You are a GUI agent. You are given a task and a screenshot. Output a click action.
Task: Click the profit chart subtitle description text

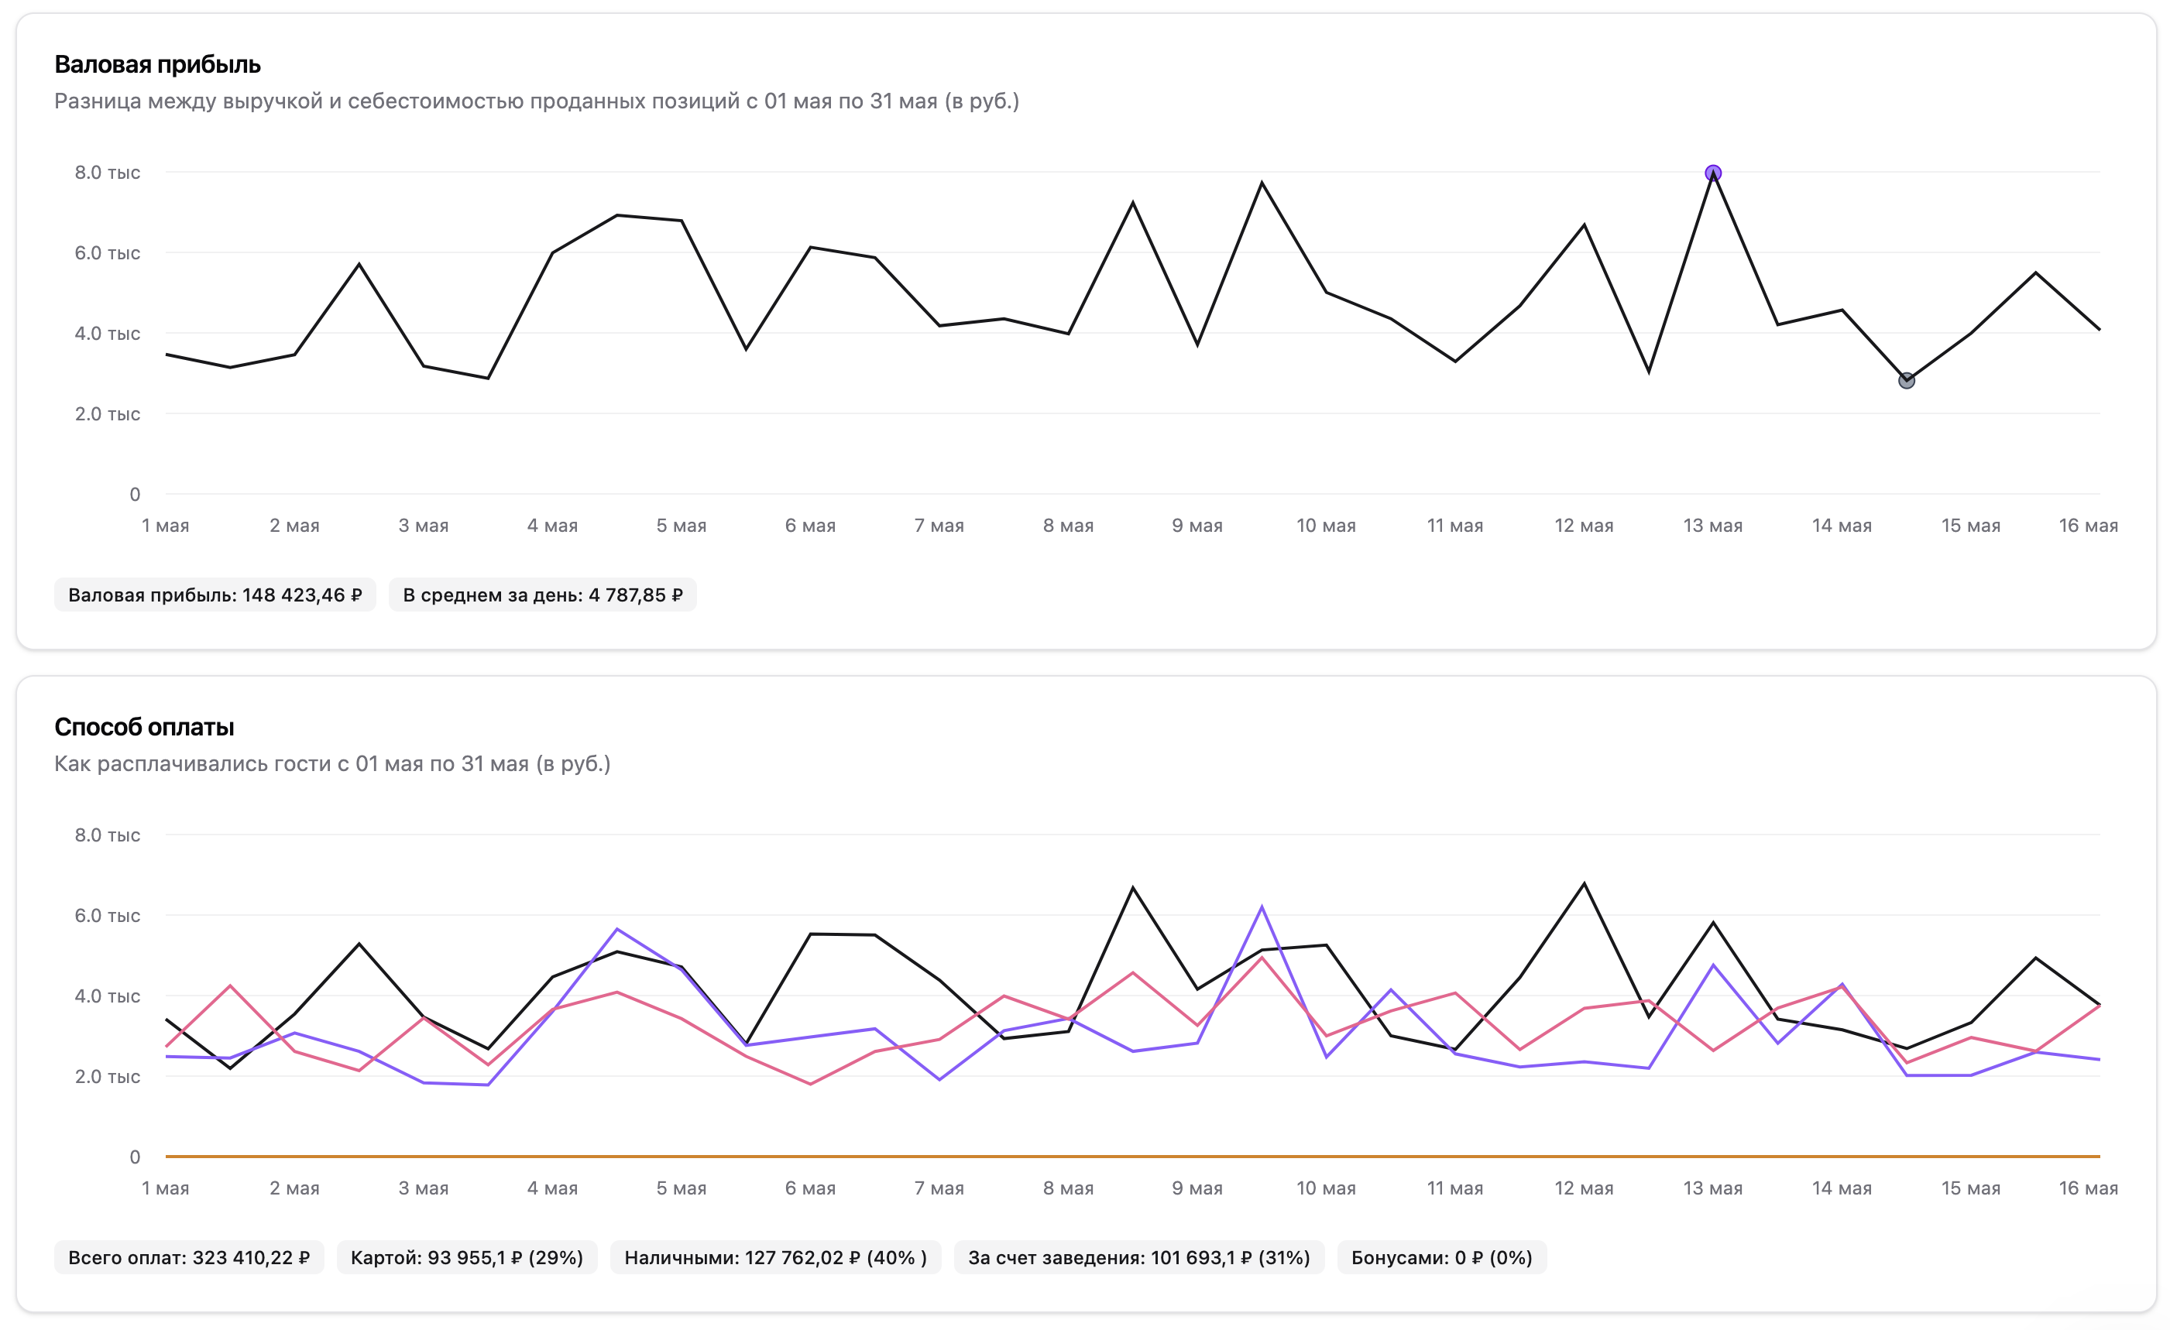(x=537, y=101)
